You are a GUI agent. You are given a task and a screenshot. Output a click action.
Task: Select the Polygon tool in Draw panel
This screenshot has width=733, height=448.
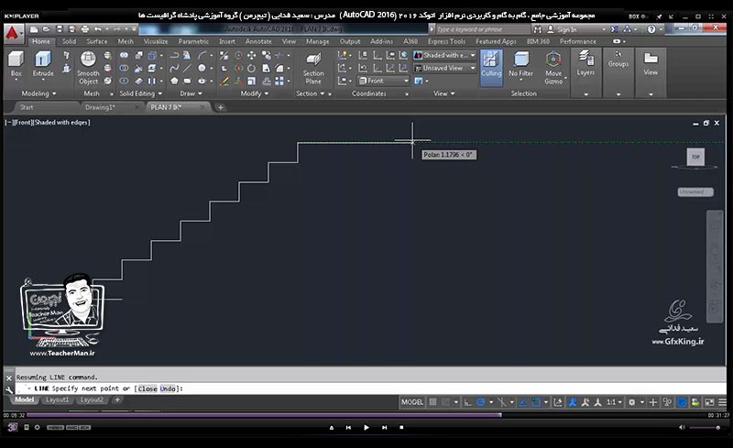point(174,81)
